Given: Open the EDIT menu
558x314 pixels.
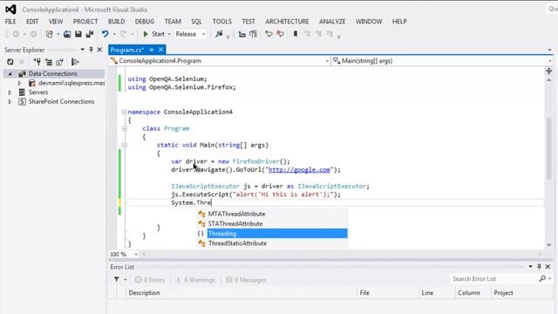Looking at the screenshot, I should tap(32, 21).
